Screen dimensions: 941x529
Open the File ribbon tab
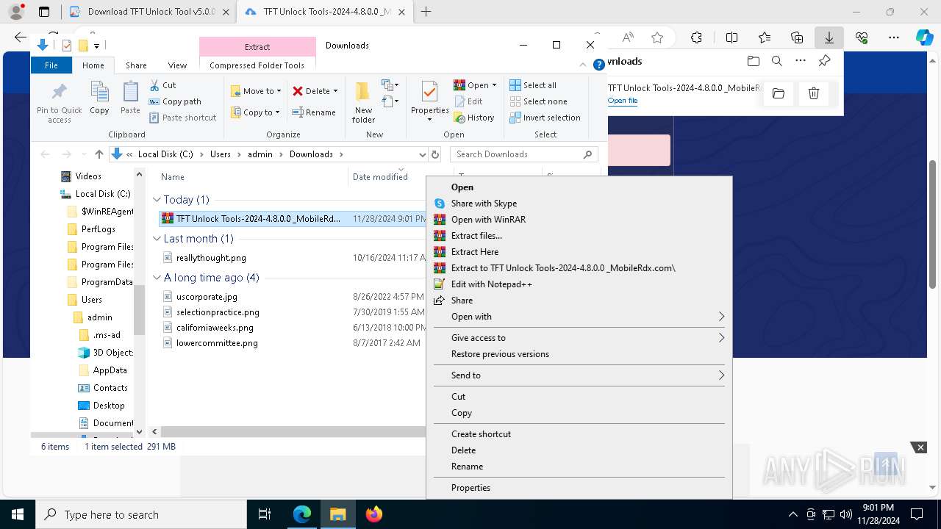(x=51, y=65)
